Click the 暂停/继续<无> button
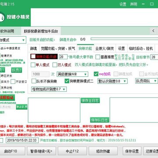158x158 pixels. [41, 151]
